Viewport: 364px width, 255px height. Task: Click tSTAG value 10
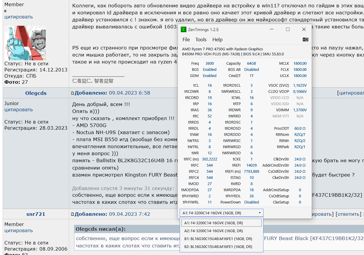251,178
